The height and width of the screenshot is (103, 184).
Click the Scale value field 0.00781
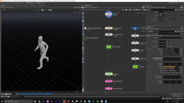point(161,15)
